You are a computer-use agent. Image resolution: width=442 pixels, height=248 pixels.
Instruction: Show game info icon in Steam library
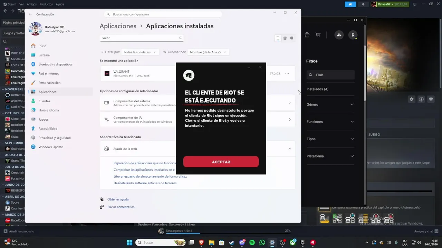coord(421,99)
